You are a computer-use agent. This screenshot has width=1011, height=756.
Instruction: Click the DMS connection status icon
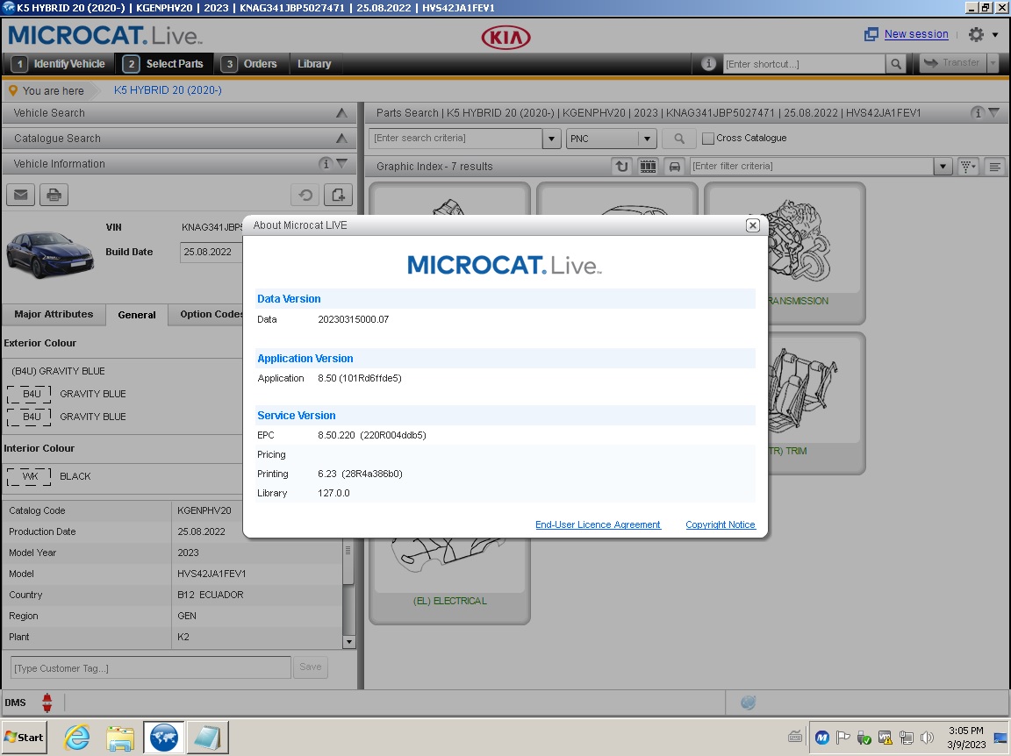point(47,703)
